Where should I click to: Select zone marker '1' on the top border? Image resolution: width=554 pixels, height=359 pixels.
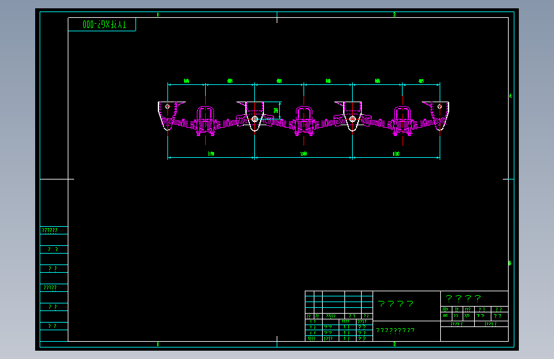(x=158, y=15)
